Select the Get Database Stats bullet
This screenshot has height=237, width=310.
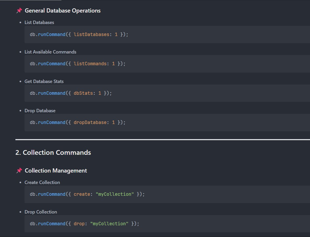pos(44,81)
